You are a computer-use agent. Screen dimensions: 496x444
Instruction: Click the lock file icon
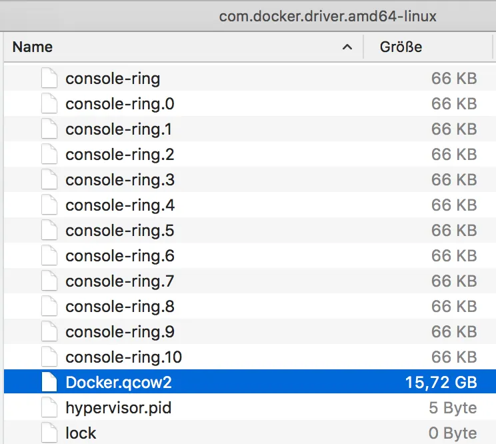[49, 433]
